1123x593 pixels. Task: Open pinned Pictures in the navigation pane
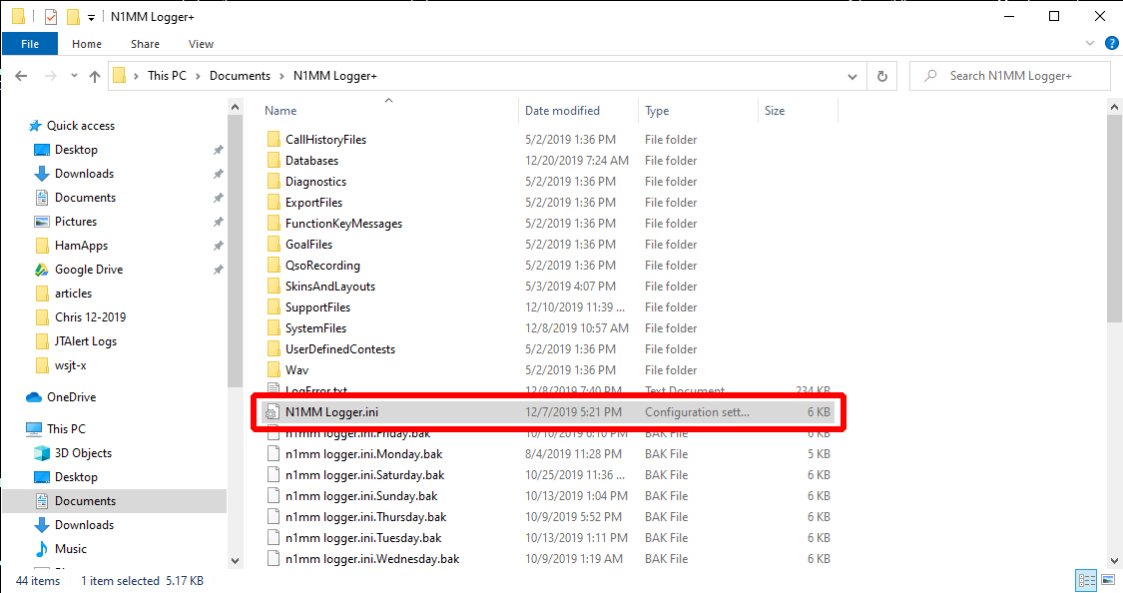pyautogui.click(x=75, y=222)
